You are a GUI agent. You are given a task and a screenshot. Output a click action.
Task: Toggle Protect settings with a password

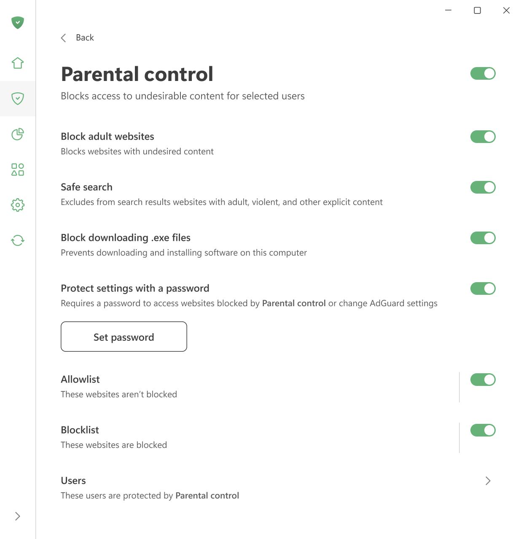pos(483,288)
